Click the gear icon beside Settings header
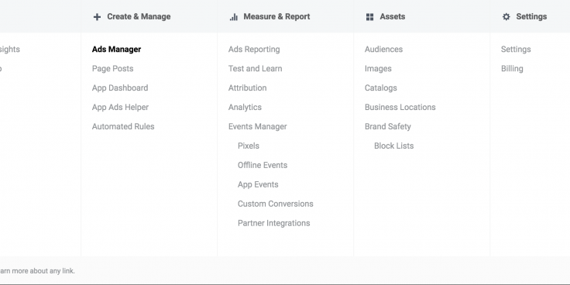 click(506, 17)
